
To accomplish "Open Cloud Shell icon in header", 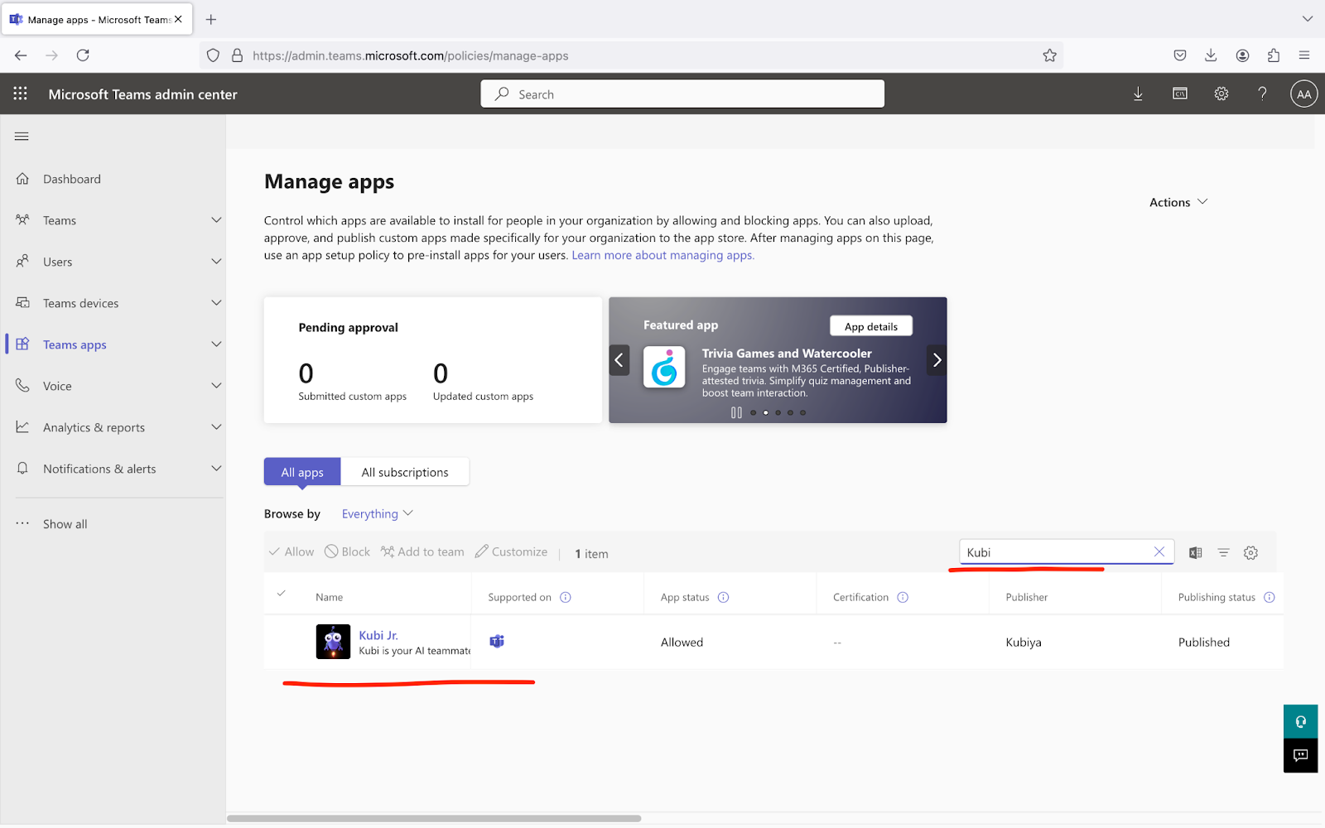I will 1180,94.
